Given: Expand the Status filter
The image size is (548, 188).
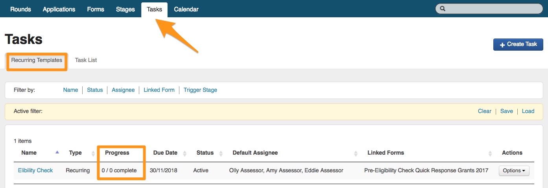Looking at the screenshot, I should coord(95,90).
